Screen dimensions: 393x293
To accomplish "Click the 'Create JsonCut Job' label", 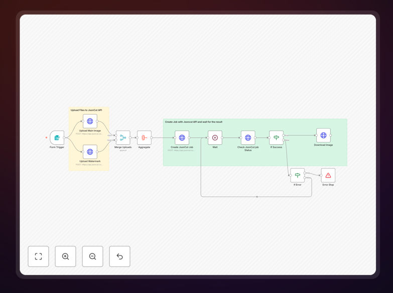I will [182, 147].
